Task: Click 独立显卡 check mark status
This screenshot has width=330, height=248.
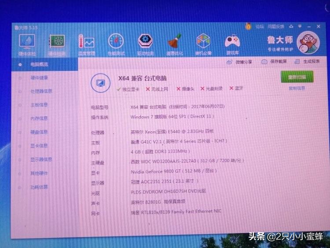Action: click(x=128, y=89)
